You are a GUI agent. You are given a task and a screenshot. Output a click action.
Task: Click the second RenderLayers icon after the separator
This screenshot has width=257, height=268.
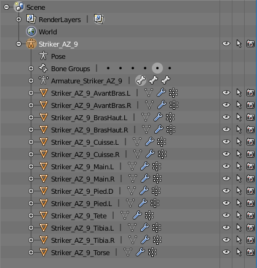pyautogui.click(x=99, y=19)
